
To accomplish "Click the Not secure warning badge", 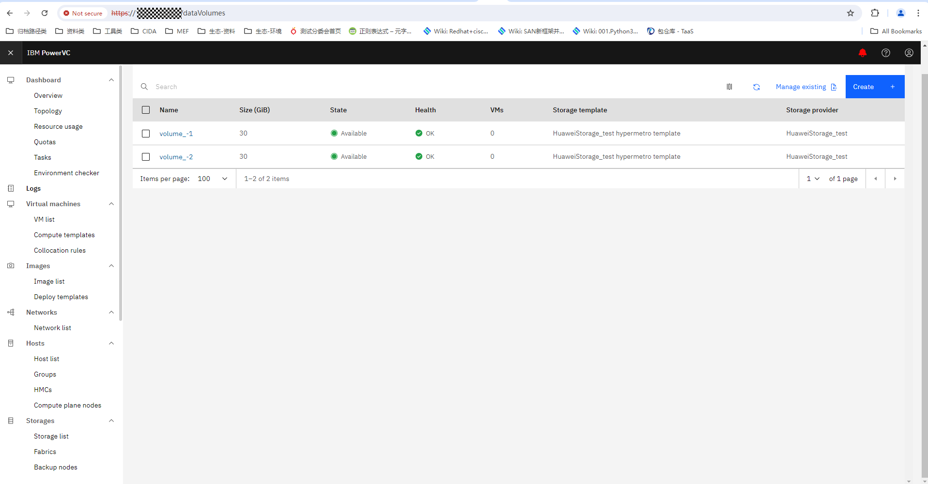I will point(83,13).
